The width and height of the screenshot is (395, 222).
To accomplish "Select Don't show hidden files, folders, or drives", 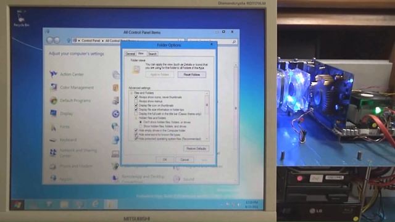I will [141, 122].
